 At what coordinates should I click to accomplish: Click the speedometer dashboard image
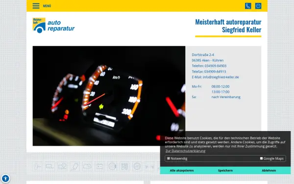[109, 96]
